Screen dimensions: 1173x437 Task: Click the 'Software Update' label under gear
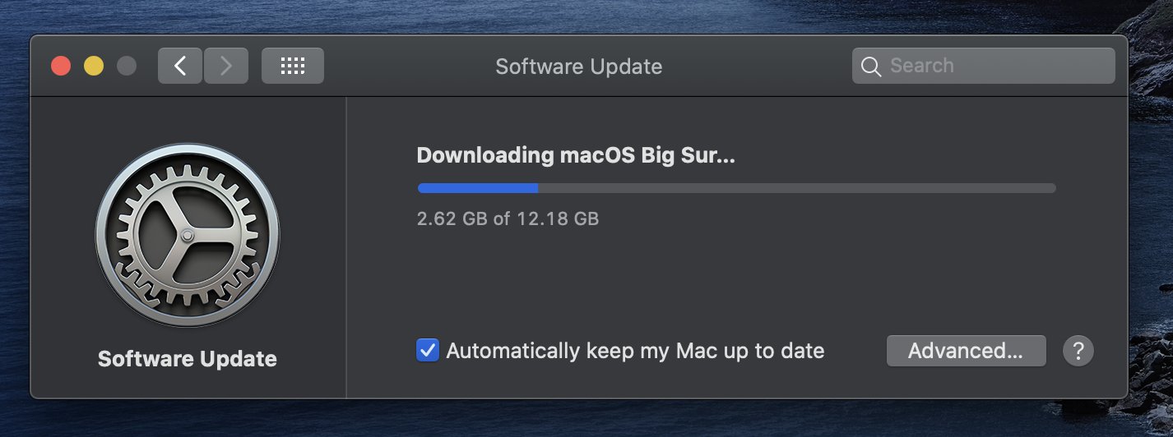188,359
